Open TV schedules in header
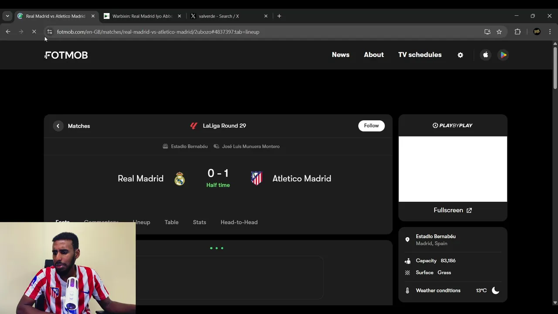Image resolution: width=558 pixels, height=314 pixels. point(420,55)
